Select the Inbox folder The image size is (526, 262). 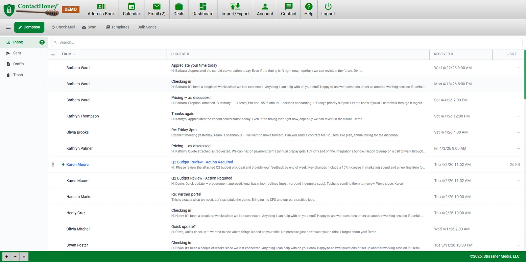click(x=24, y=42)
